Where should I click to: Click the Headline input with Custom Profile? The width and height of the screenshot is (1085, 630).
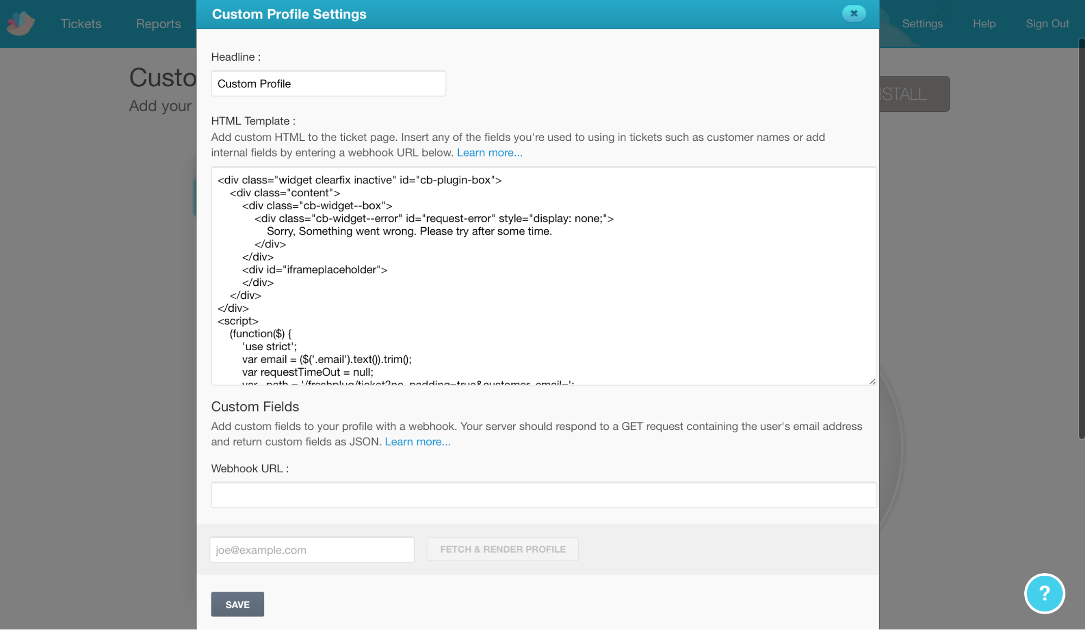tap(328, 83)
